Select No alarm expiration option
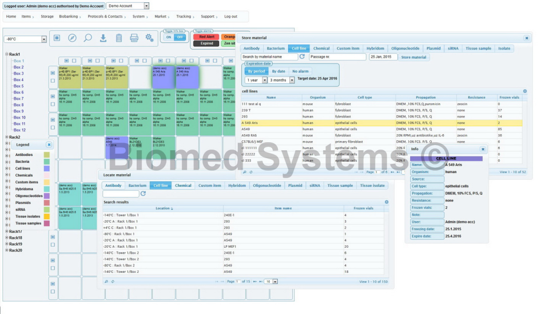The width and height of the screenshot is (549, 314). 300,71
